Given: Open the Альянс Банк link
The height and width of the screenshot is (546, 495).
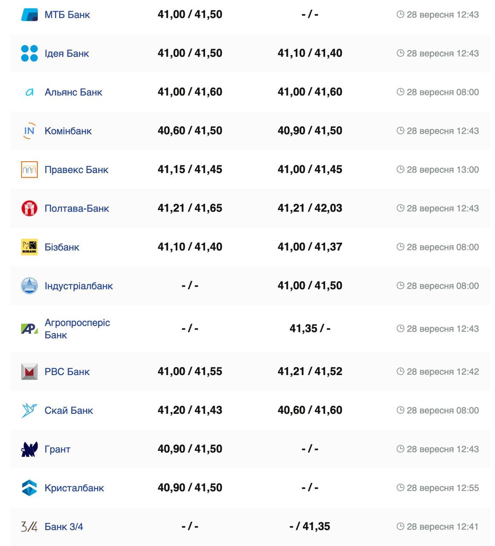Looking at the screenshot, I should click(73, 93).
